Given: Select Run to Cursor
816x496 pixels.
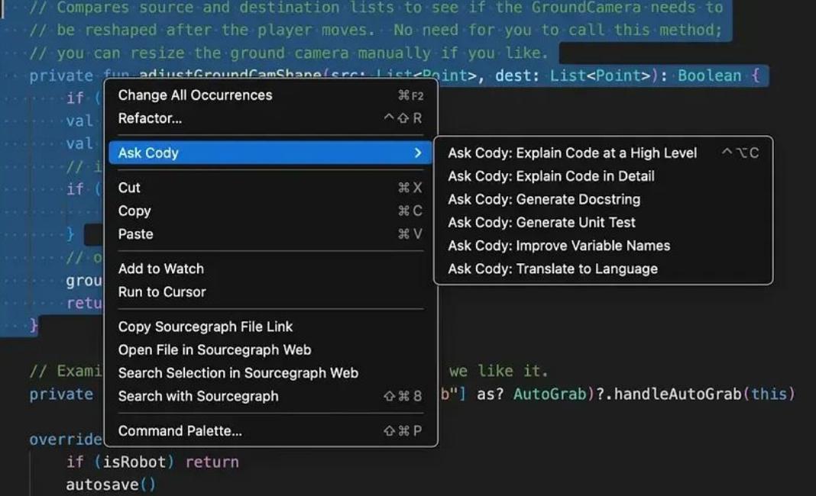Looking at the screenshot, I should 270,291.
